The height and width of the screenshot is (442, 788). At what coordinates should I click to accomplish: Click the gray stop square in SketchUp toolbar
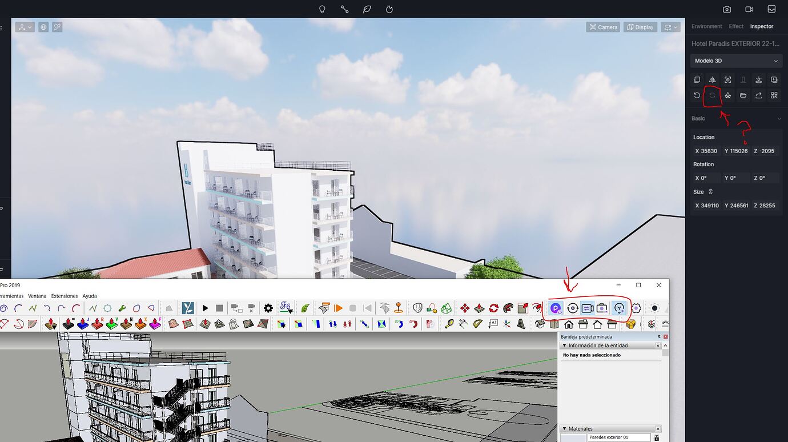[x=219, y=308]
